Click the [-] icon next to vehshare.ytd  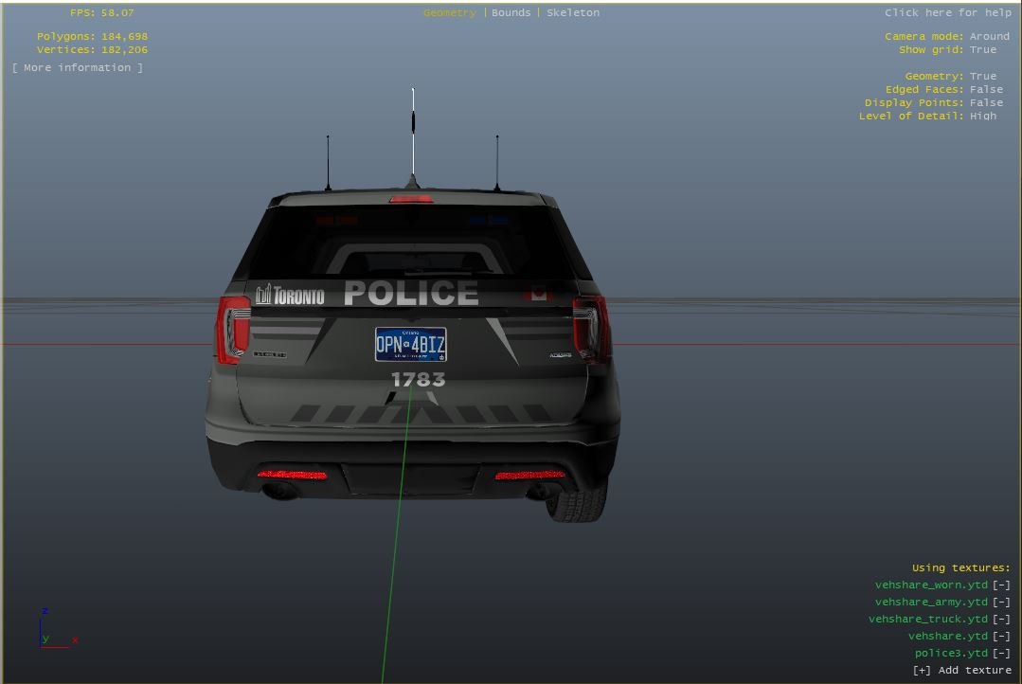point(1001,637)
